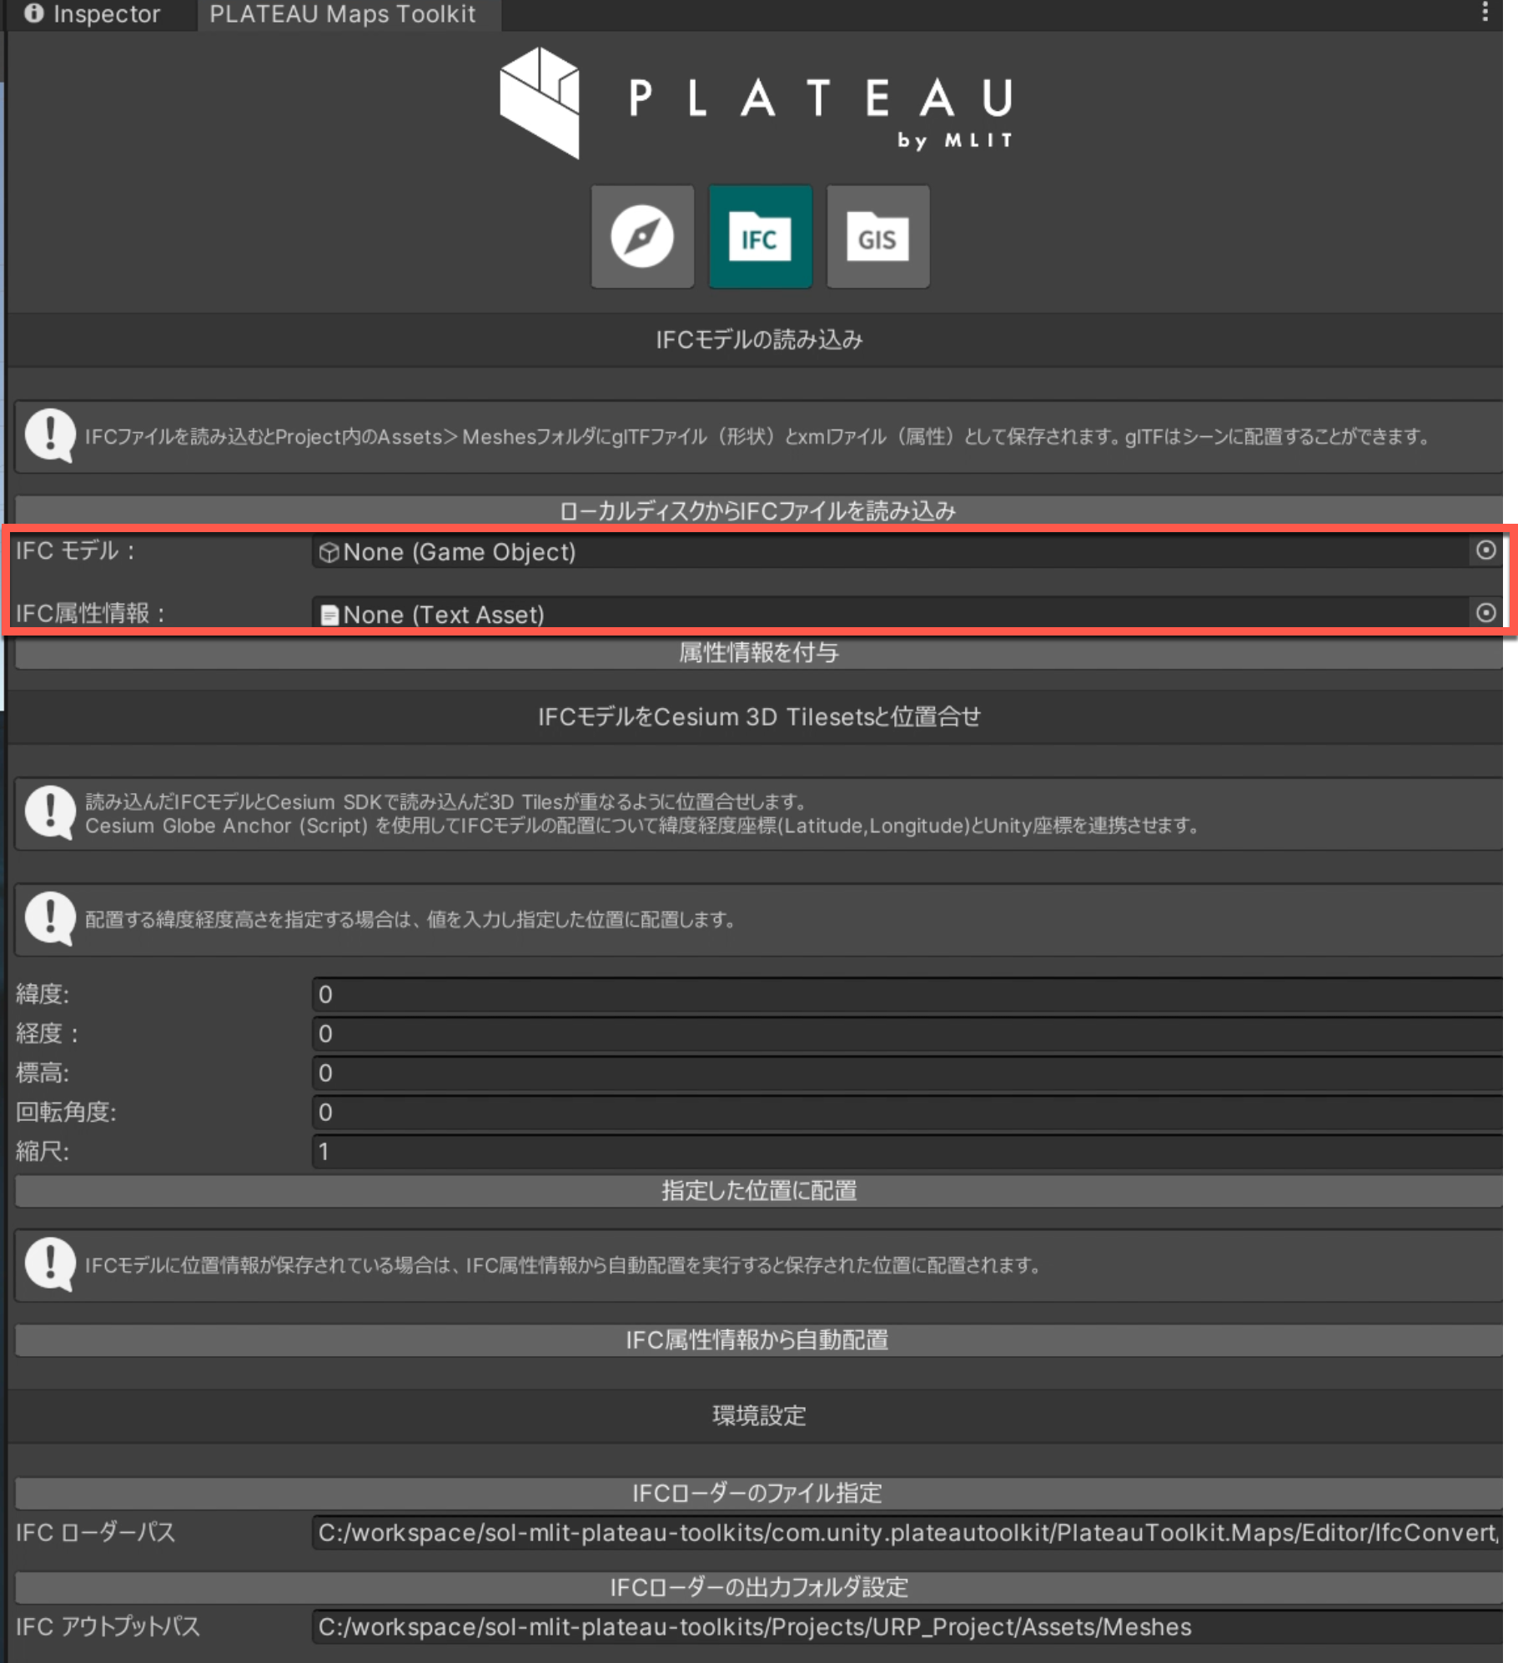Focus the 経度 input field
Screen dimensions: 1518x1663
coord(907,1033)
